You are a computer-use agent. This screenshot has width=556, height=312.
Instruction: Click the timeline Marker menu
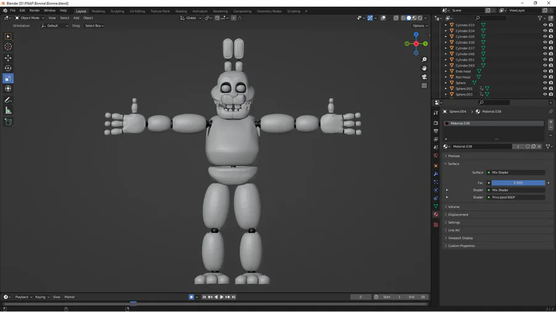69,297
